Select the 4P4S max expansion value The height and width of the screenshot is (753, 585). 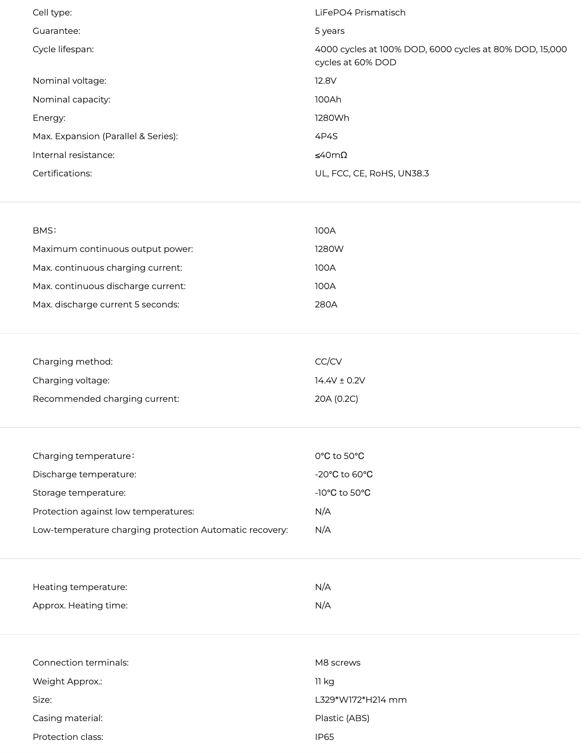[x=326, y=136]
